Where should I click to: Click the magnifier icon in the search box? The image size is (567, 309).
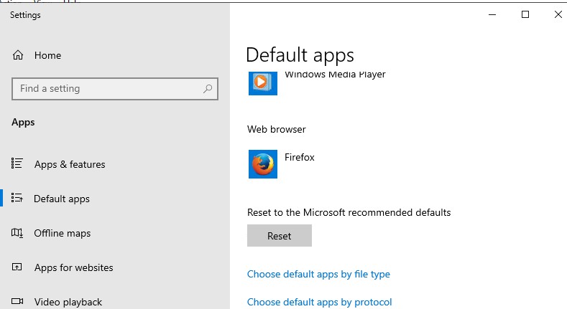pos(208,89)
